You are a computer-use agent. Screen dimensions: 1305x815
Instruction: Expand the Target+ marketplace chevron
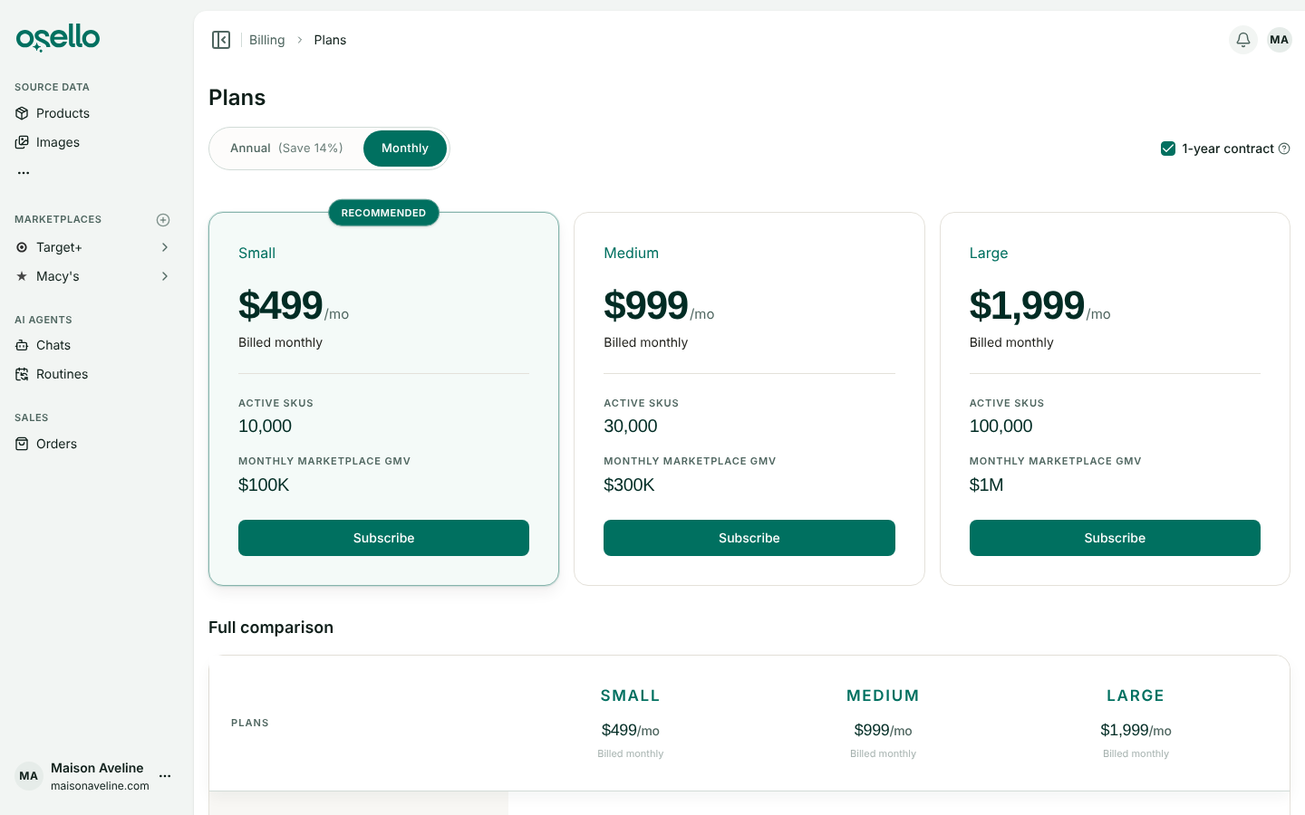point(164,247)
